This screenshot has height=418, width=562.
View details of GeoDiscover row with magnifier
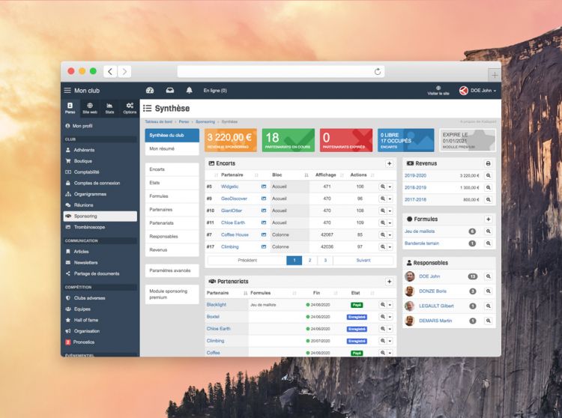click(x=383, y=199)
